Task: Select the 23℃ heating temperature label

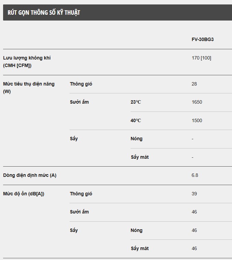Action: (x=136, y=102)
